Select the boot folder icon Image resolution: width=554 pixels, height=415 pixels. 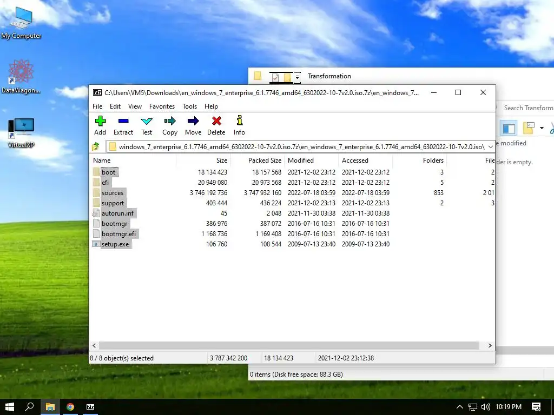96,172
